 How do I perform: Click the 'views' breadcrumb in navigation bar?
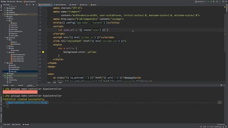tap(19, 1)
